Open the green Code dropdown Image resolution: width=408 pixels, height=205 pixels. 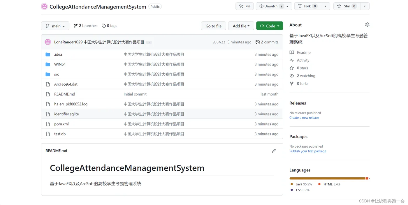[x=270, y=26]
